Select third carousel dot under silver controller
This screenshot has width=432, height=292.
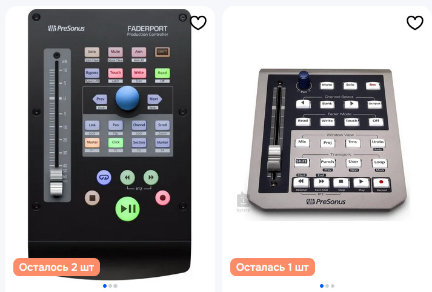pos(333,286)
